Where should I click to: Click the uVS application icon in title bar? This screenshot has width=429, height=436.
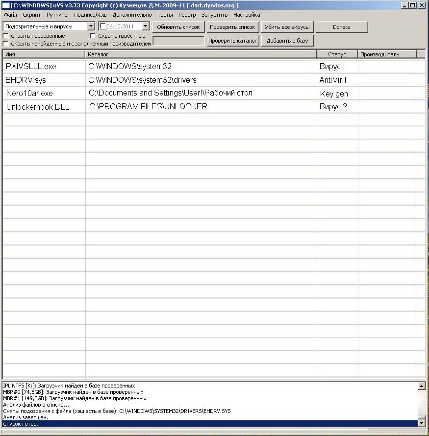5,5
